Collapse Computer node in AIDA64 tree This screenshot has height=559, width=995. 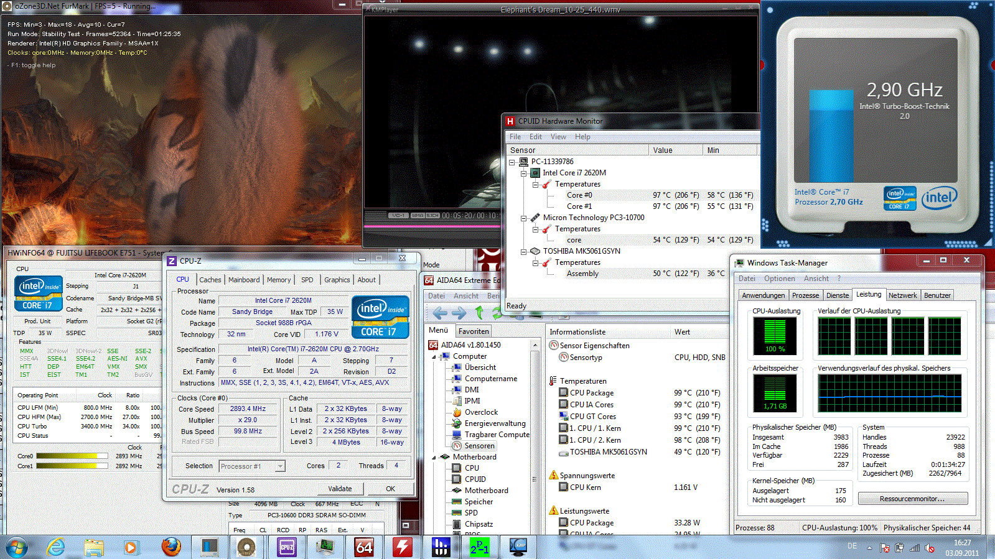pyautogui.click(x=434, y=357)
